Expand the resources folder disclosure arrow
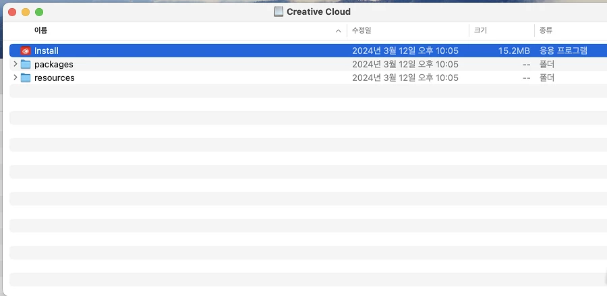Image resolution: width=607 pixels, height=296 pixels. coord(15,78)
